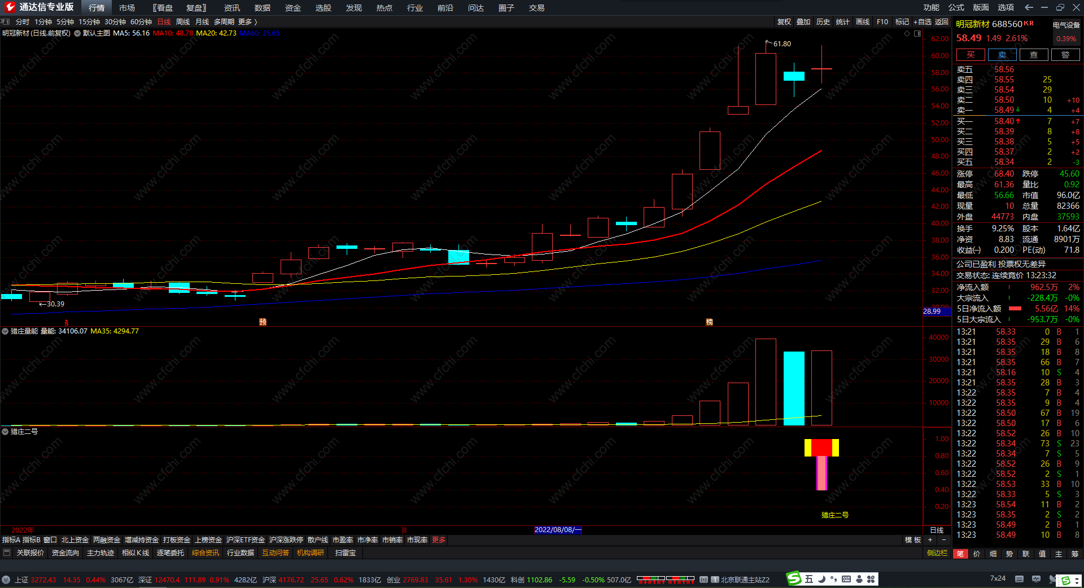Image resolution: width=1084 pixels, height=588 pixels.
Task: Switch to 月线 monthly timeframe
Action: [x=202, y=22]
